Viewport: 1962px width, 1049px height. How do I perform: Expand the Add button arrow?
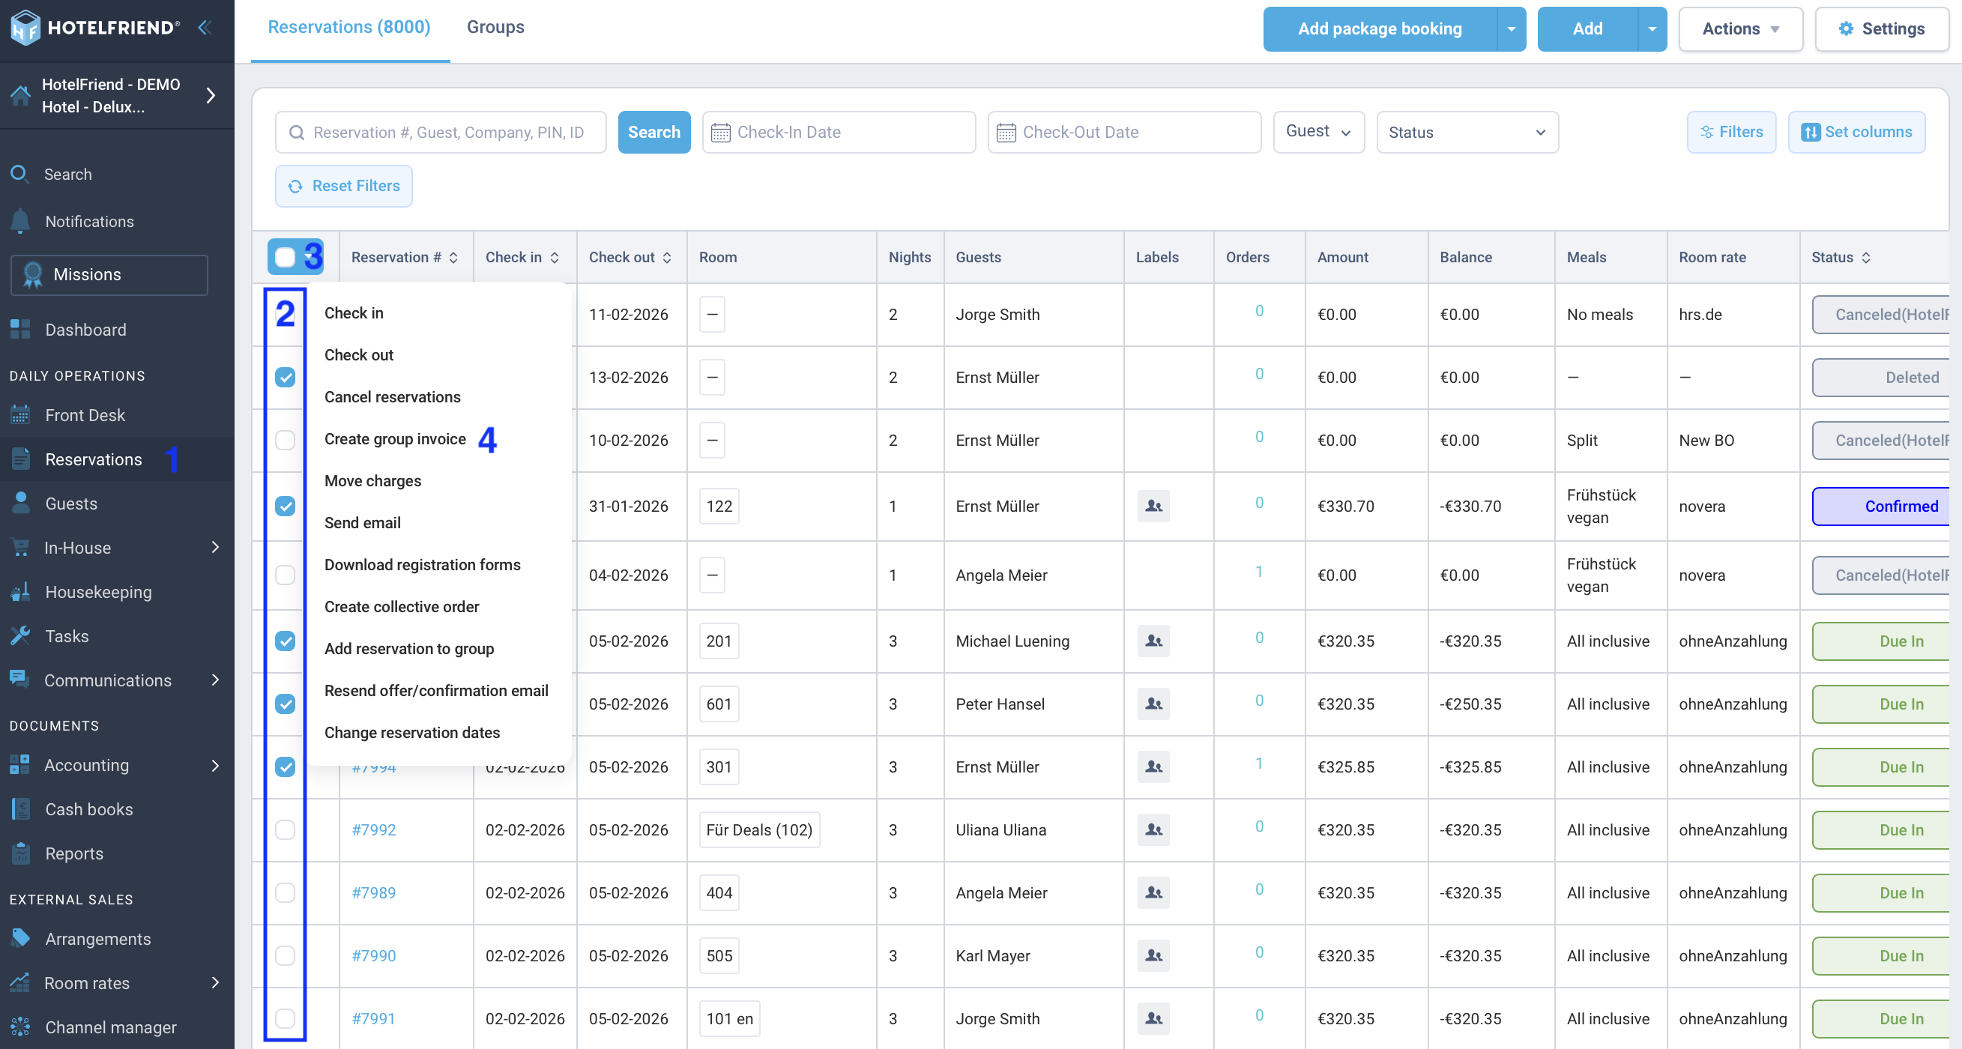tap(1651, 29)
